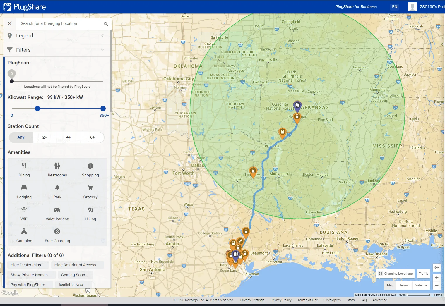This screenshot has height=306, width=445.
Task: Switch to Terrain view tab
Action: point(404,285)
